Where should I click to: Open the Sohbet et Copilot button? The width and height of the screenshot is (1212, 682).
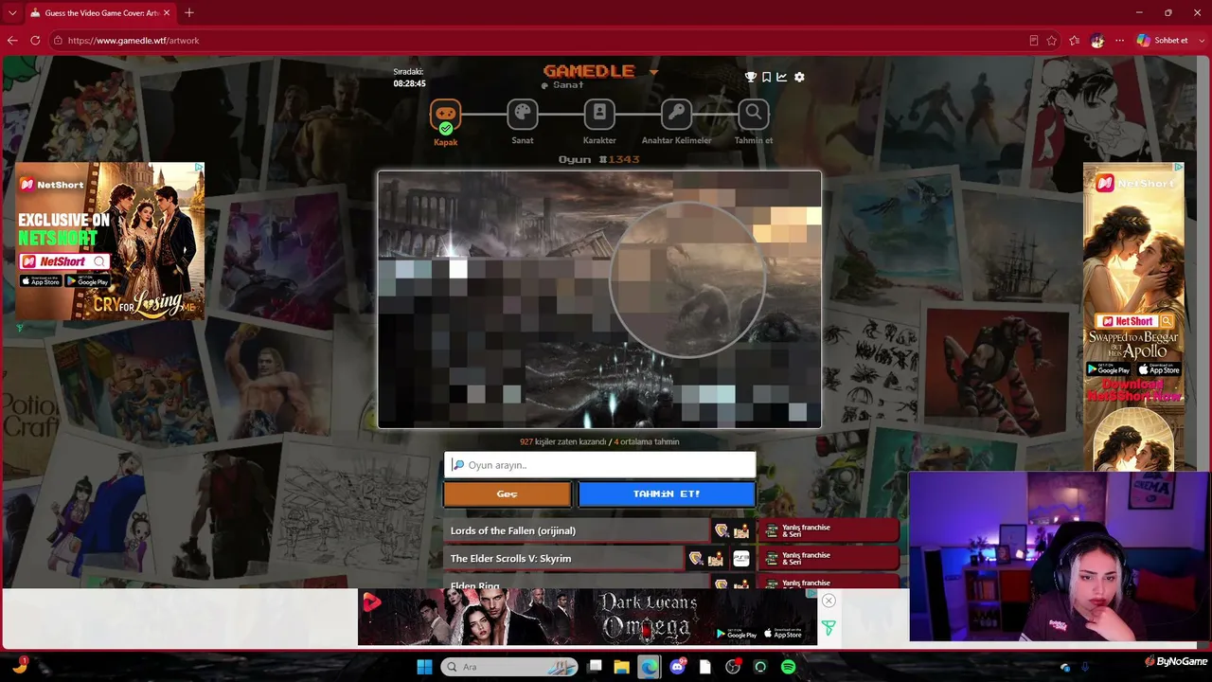(x=1162, y=41)
